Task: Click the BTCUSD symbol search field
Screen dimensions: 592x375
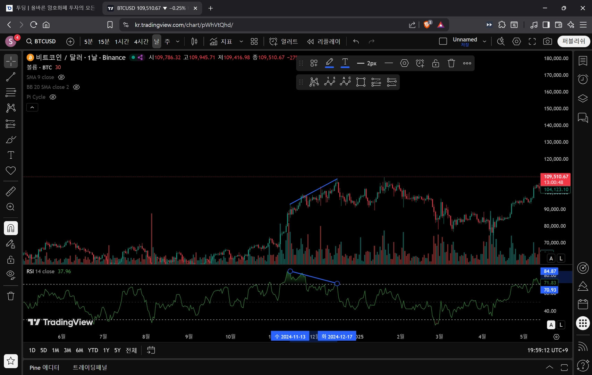Action: pos(41,41)
